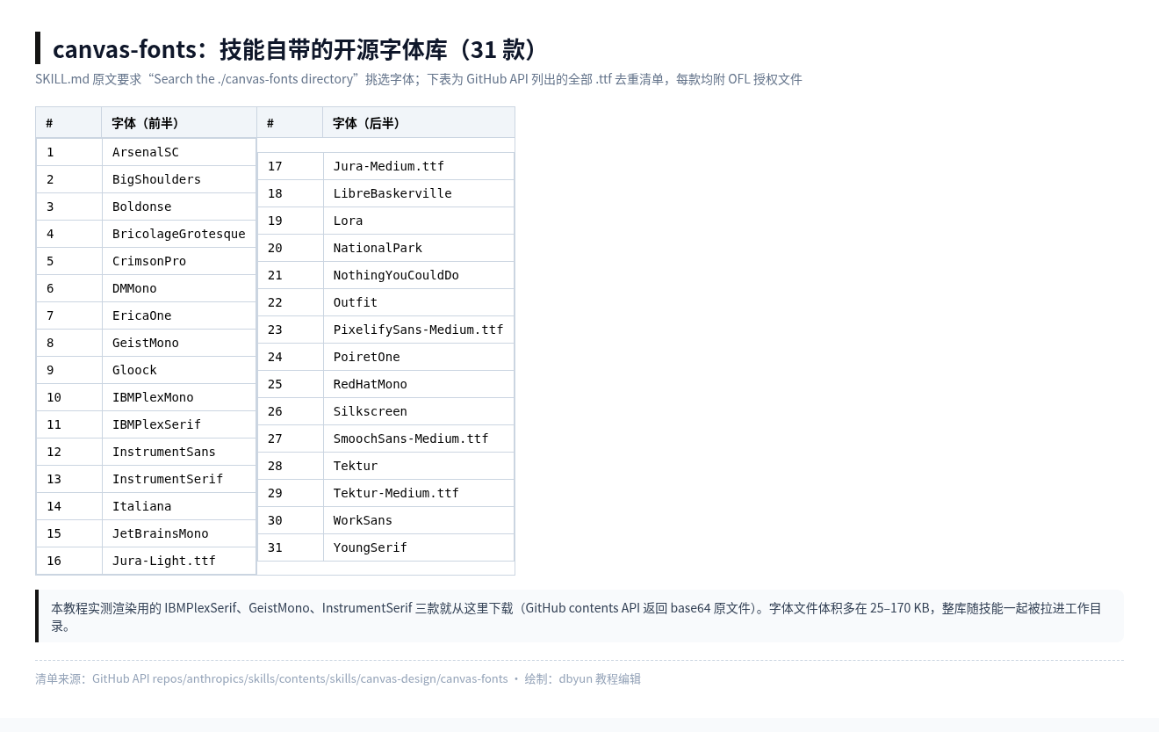Select the BigShoulders table cell
The height and width of the screenshot is (732, 1159).
(x=179, y=179)
